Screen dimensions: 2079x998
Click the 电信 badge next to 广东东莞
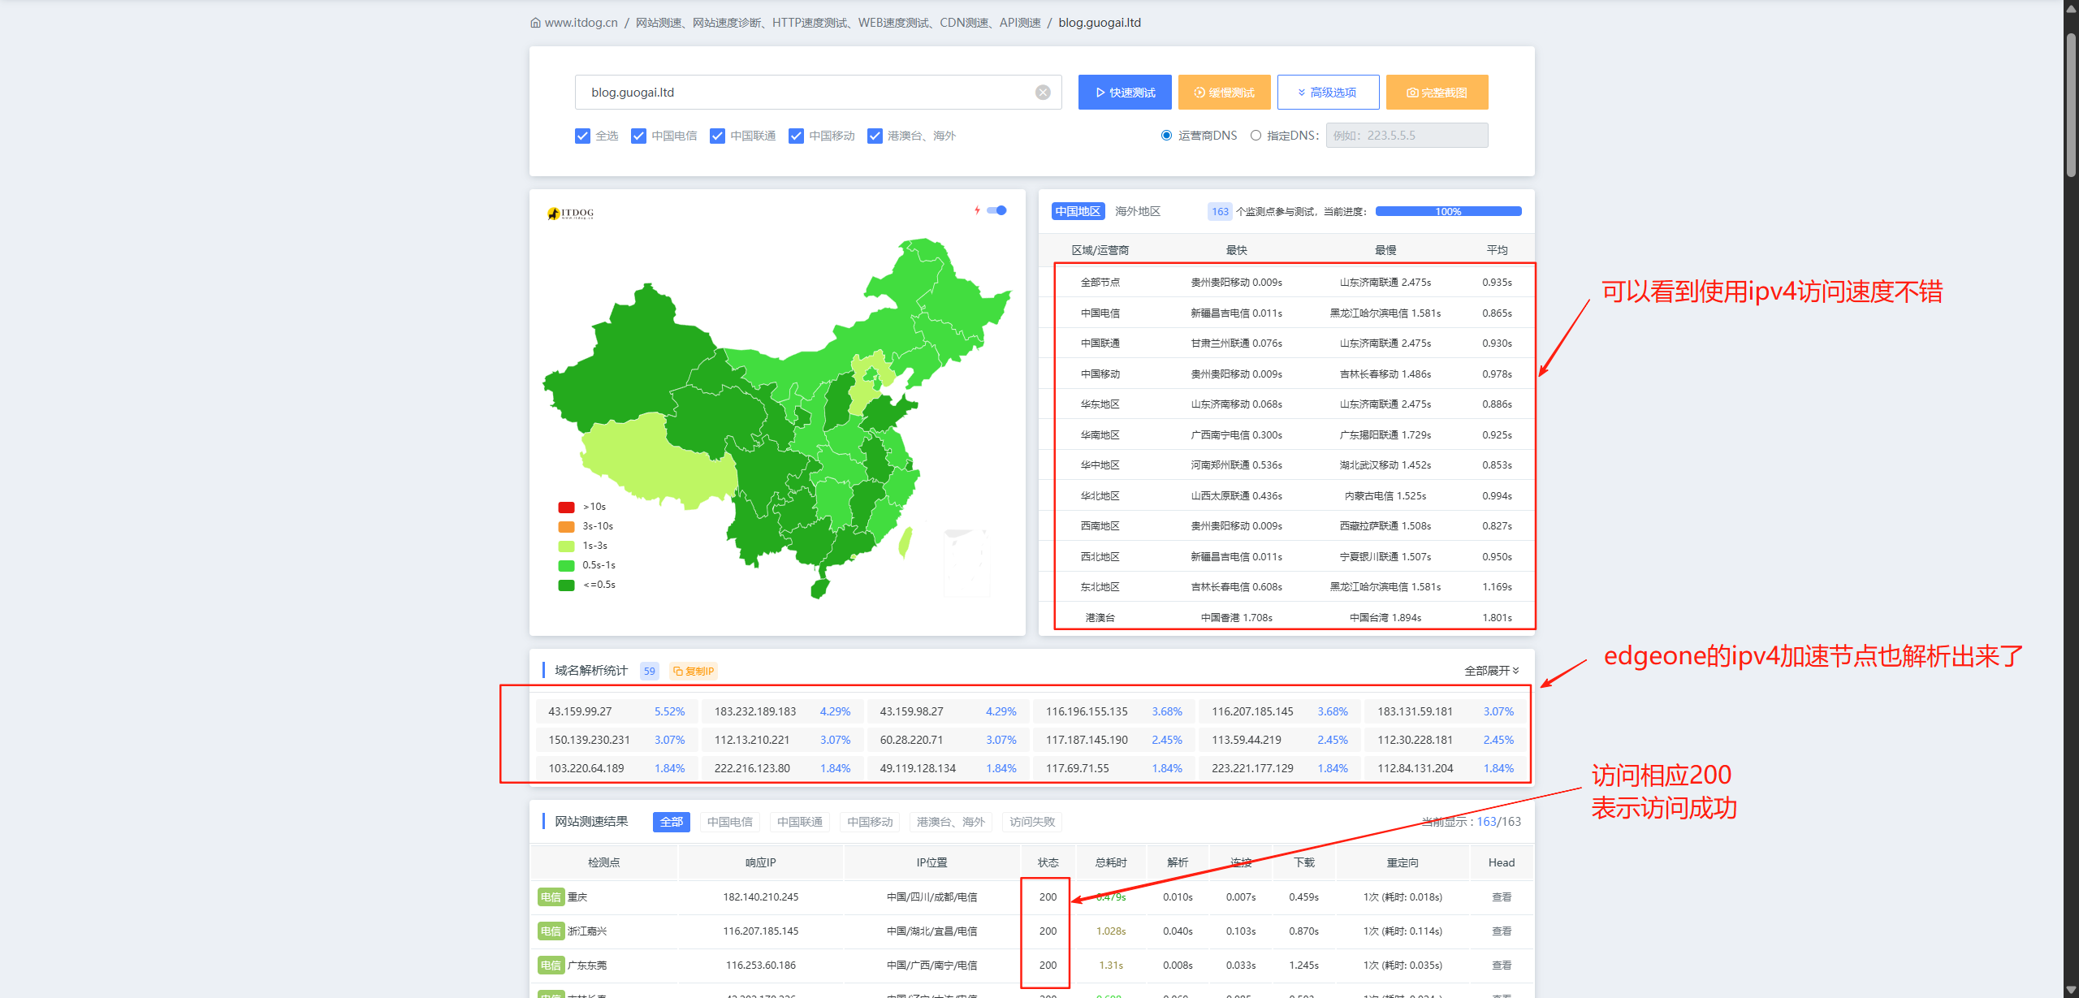[x=551, y=966]
